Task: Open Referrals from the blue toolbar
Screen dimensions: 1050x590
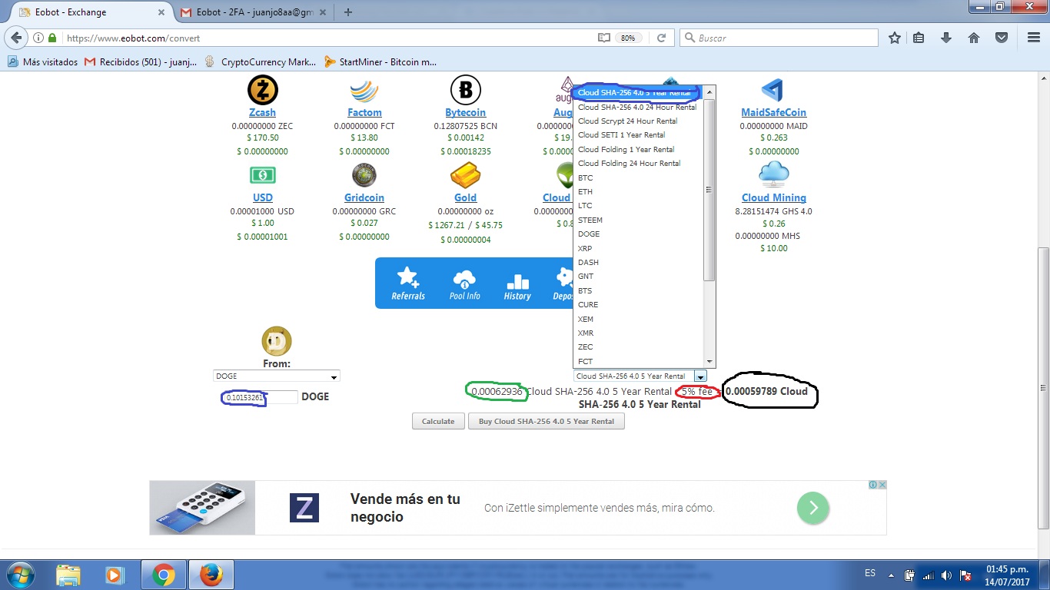Action: click(408, 283)
